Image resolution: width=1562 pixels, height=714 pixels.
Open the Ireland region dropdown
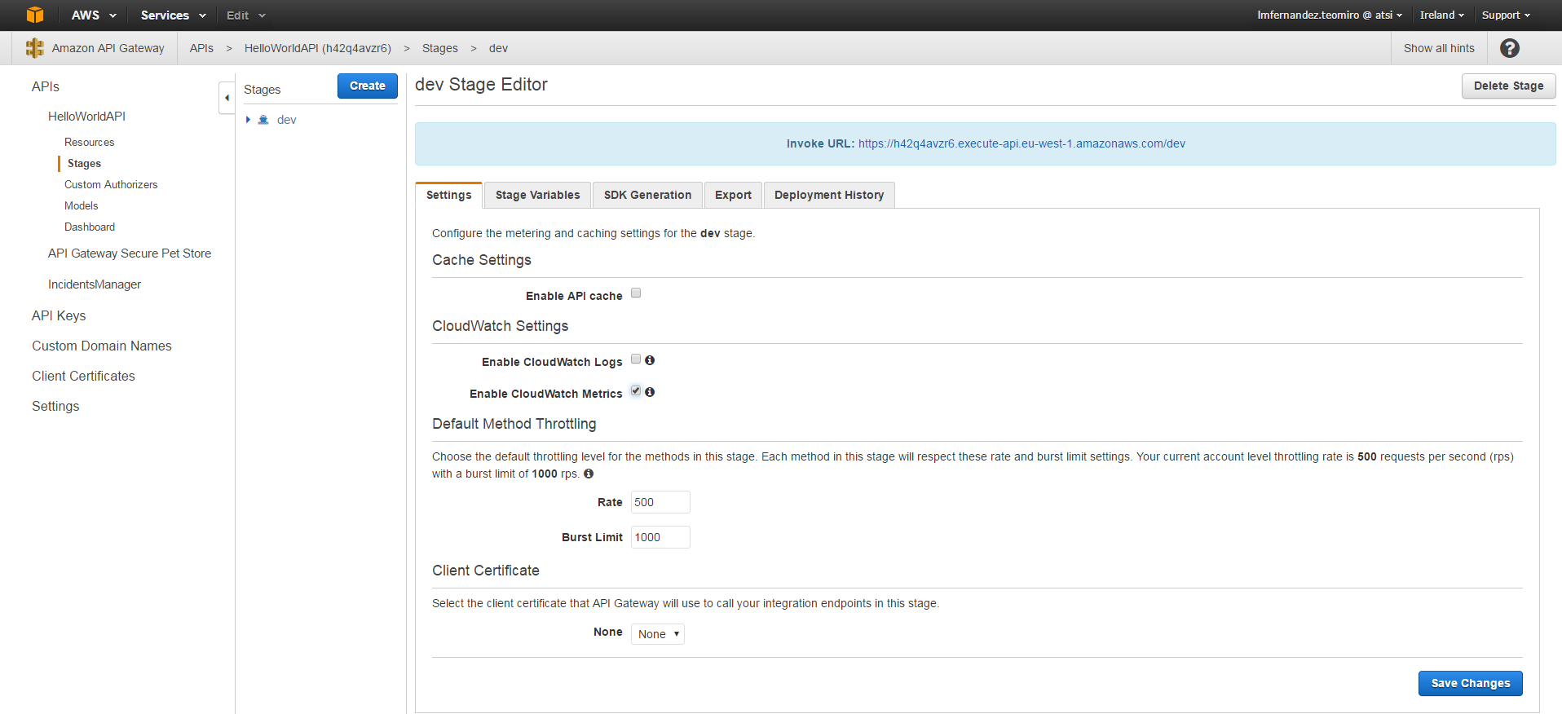(x=1441, y=15)
